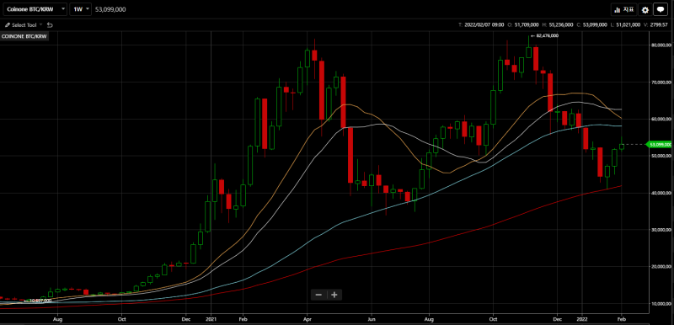Click the Apr label on time axis
Image resolution: width=674 pixels, height=325 pixels.
pos(307,319)
